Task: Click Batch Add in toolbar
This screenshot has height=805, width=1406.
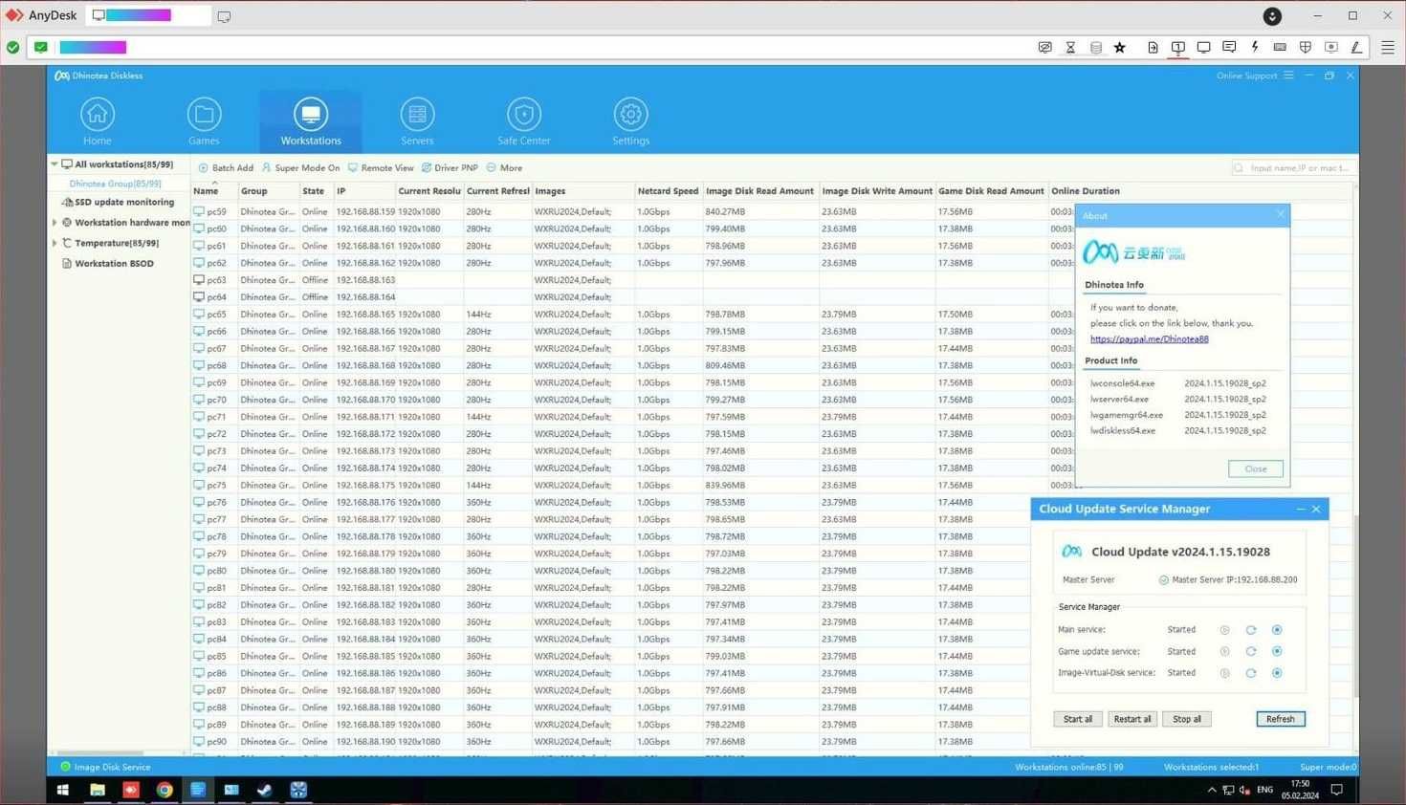Action: tap(226, 167)
